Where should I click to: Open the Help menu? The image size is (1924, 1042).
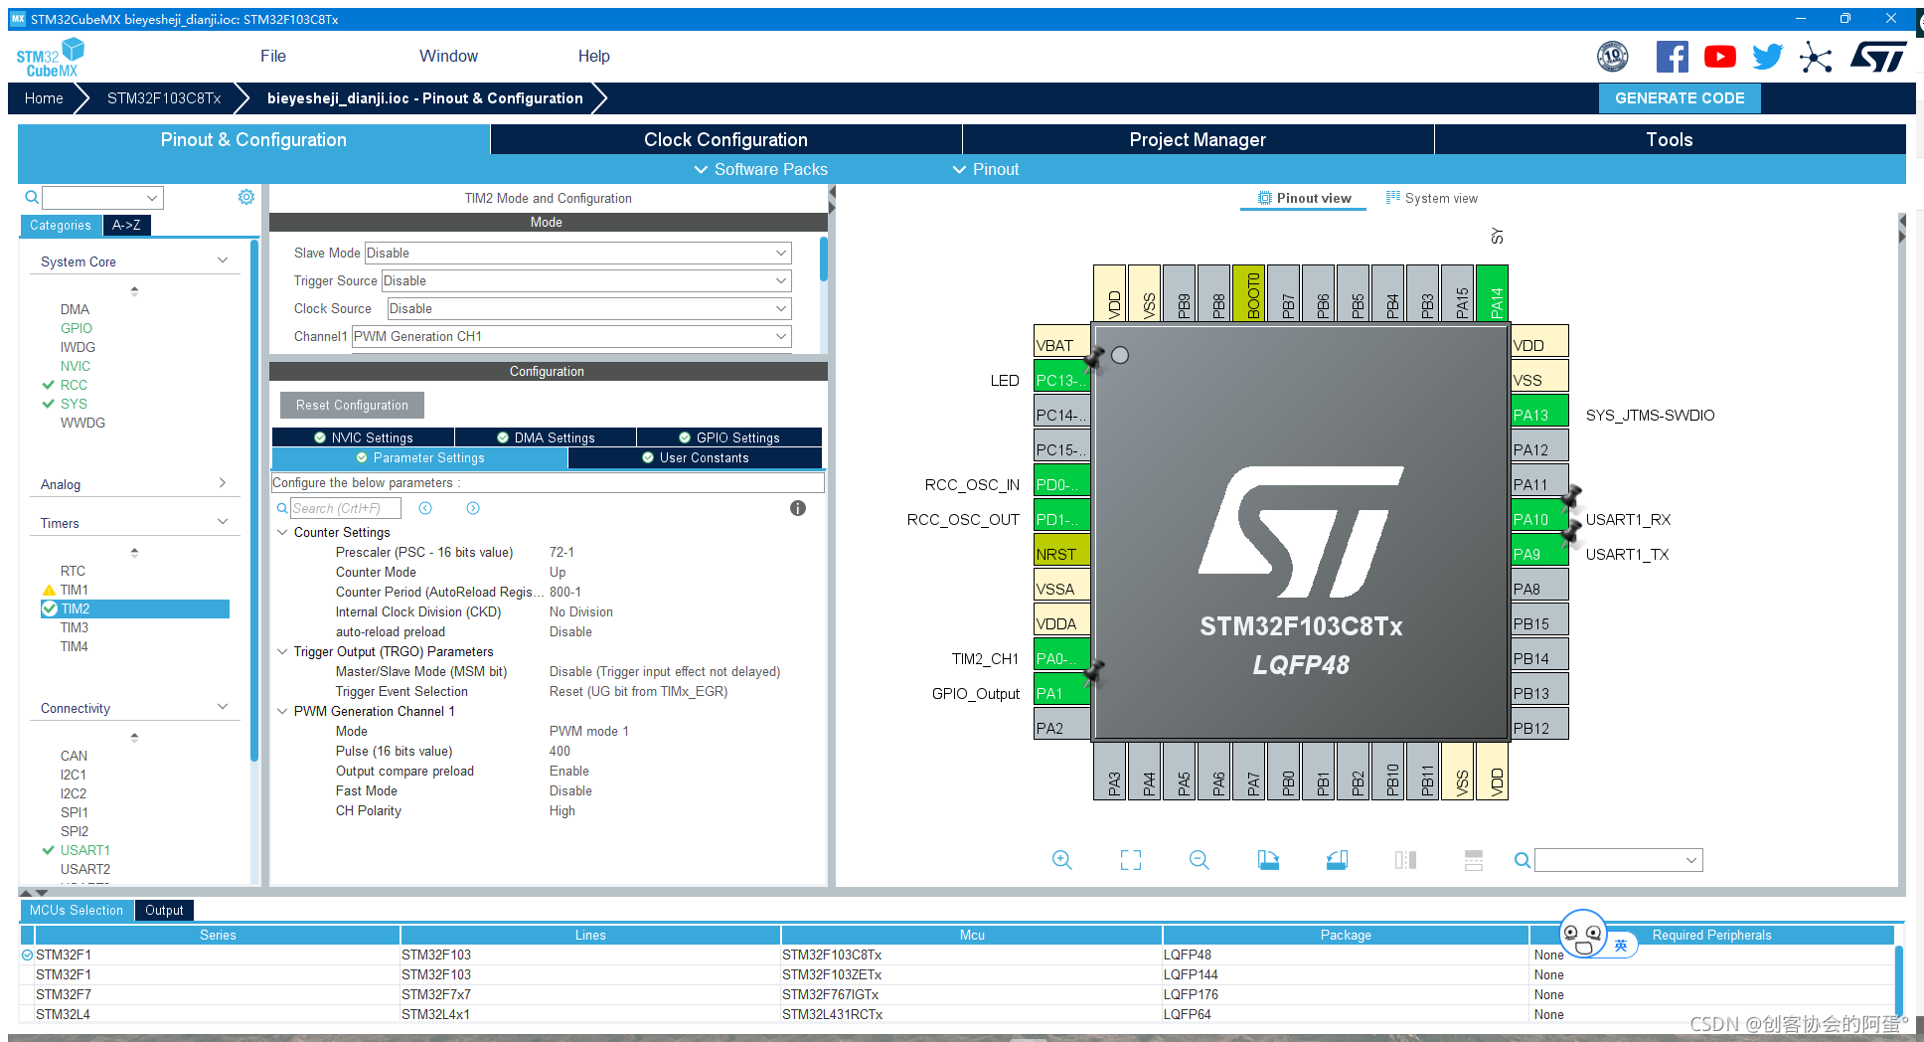tap(594, 56)
